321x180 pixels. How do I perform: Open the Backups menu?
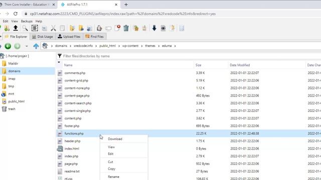pos(27,21)
